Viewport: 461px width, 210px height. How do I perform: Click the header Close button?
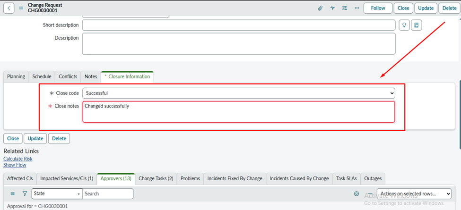(x=403, y=8)
